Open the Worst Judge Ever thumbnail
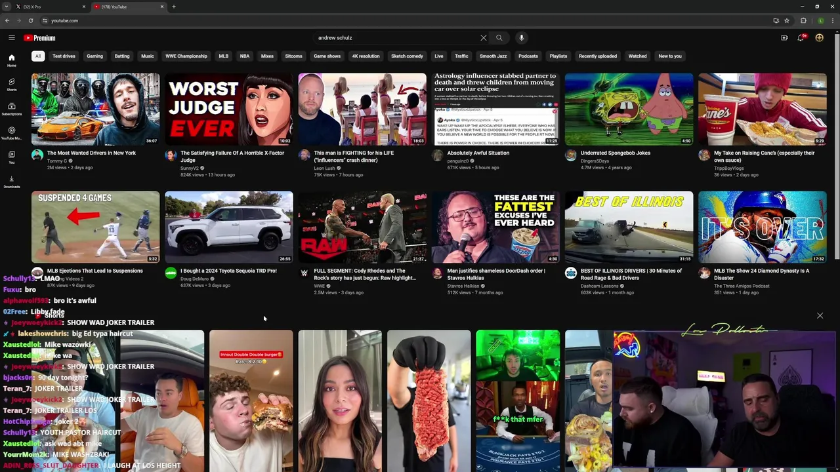Viewport: 840px width, 472px height. pyautogui.click(x=229, y=109)
